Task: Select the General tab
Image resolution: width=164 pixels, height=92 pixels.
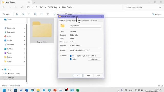Action: coord(62,21)
